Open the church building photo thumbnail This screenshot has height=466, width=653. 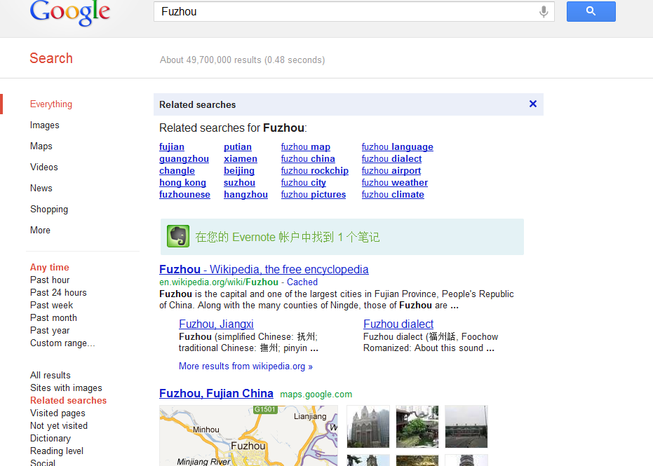pyautogui.click(x=368, y=427)
